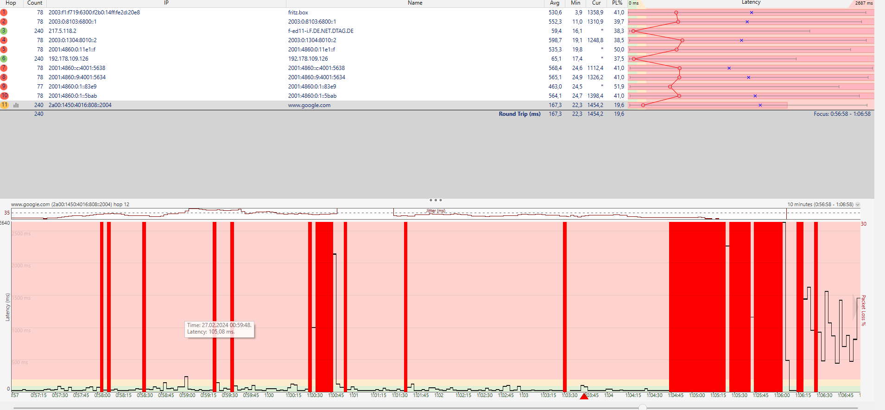Sort by the Hop column header
This screenshot has height=410, width=885.
[x=11, y=3]
